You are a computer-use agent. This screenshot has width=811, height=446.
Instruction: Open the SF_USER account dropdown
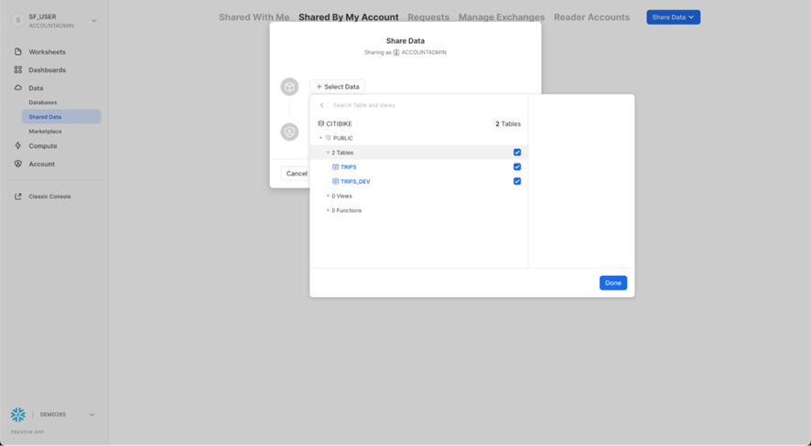pos(93,20)
